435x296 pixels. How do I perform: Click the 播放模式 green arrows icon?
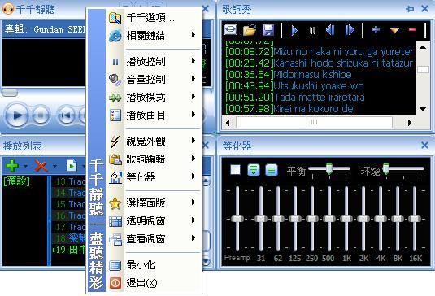point(115,98)
